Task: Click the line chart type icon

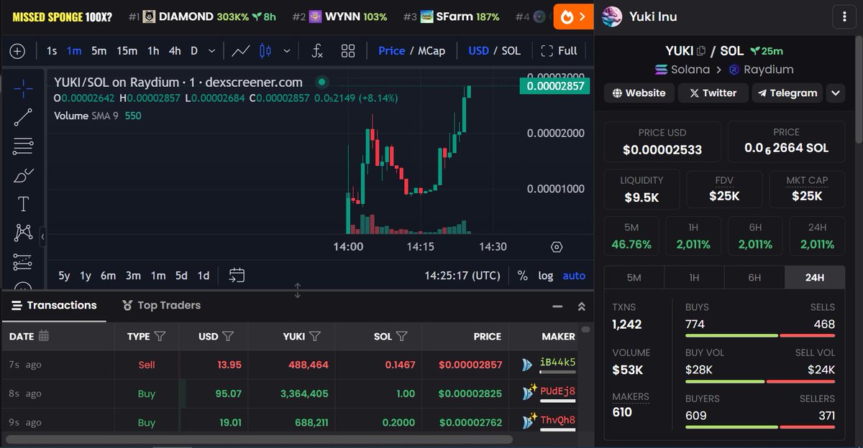Action: (241, 51)
